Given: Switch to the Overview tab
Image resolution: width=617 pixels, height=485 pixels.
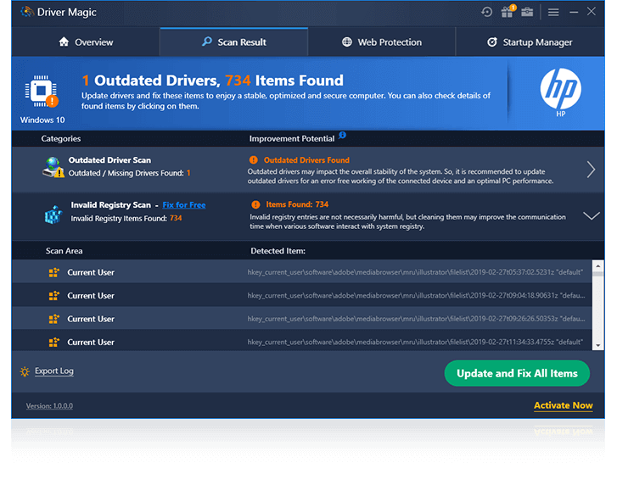Looking at the screenshot, I should point(86,42).
